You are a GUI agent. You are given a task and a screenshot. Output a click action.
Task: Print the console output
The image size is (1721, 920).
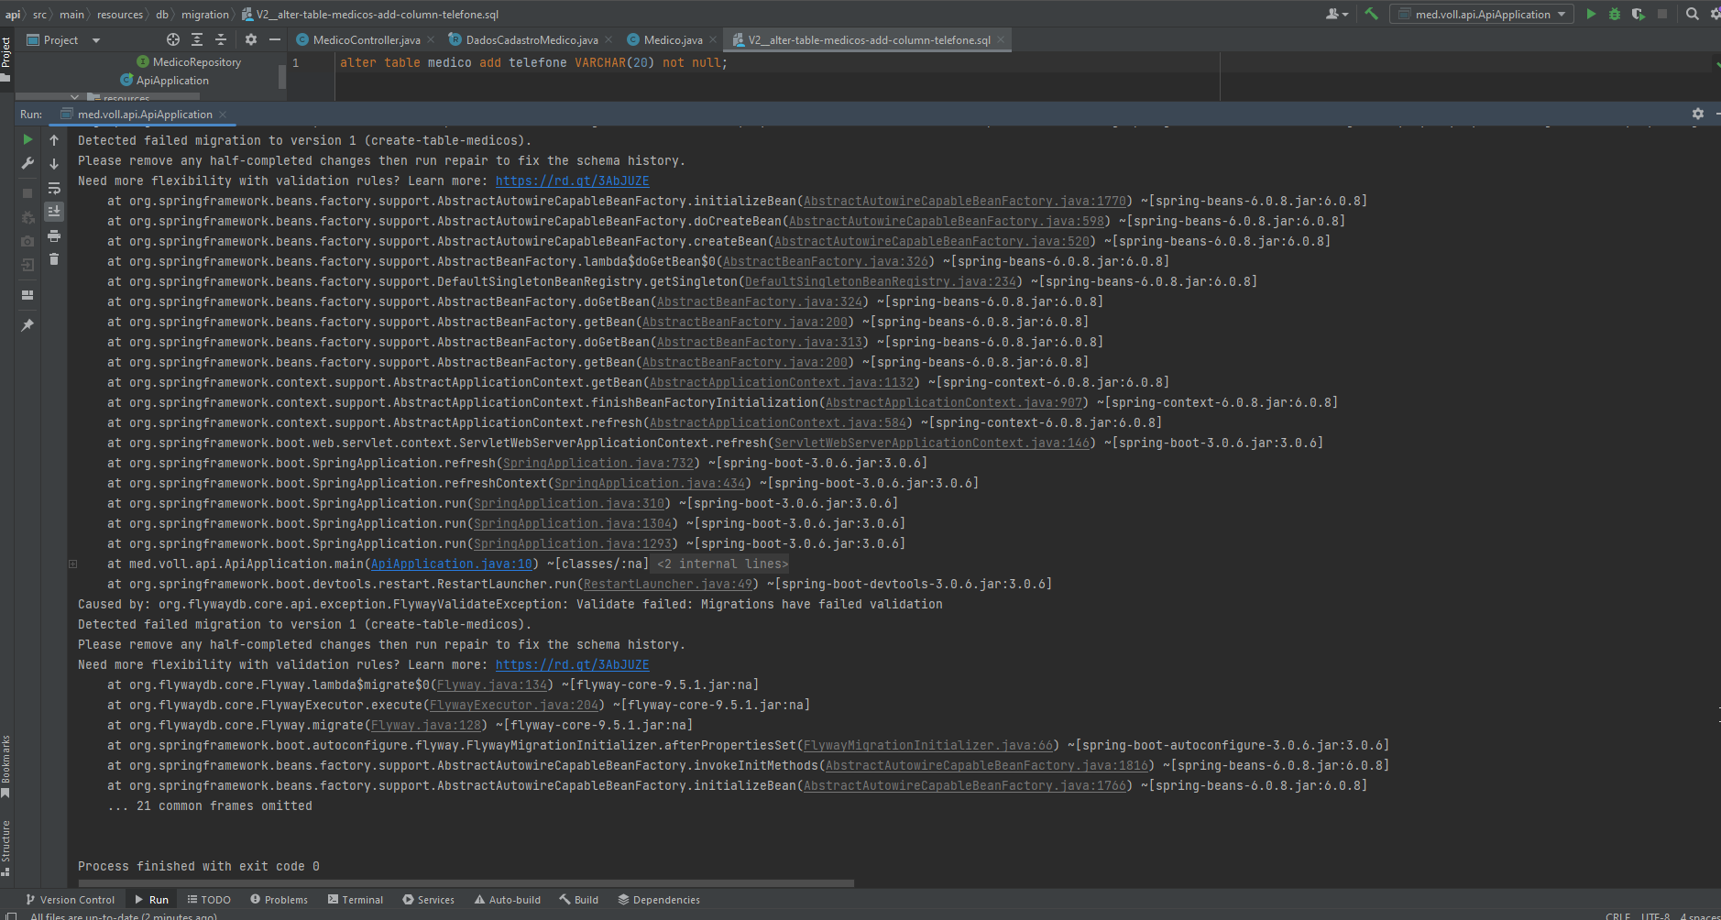pos(54,236)
